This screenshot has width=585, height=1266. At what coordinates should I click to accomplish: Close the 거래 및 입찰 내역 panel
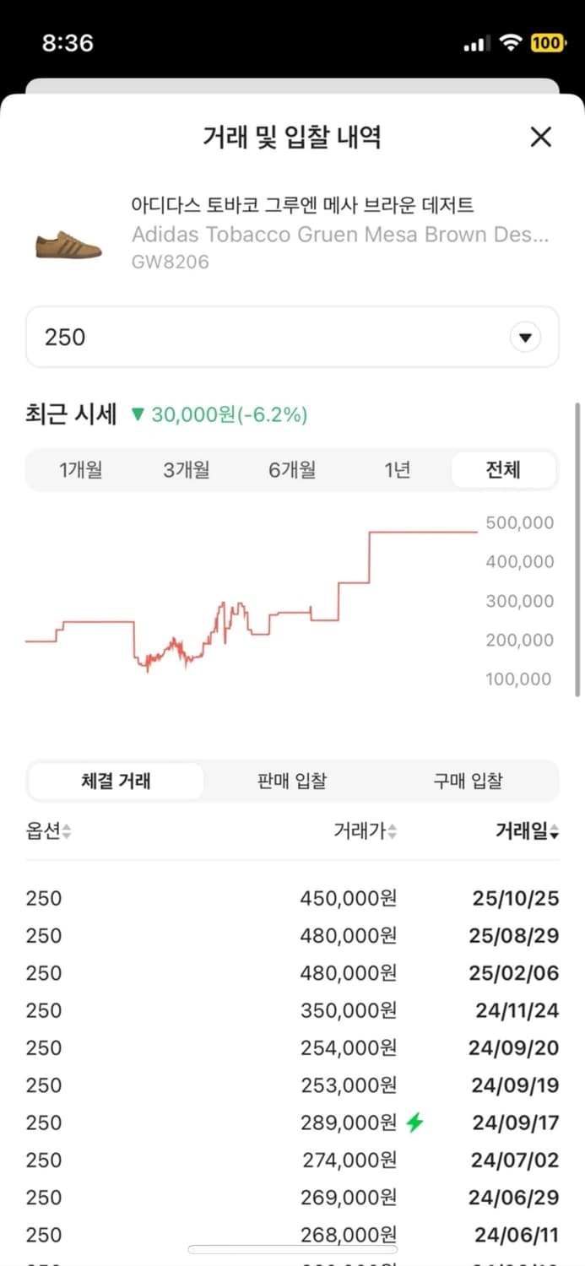click(x=540, y=138)
